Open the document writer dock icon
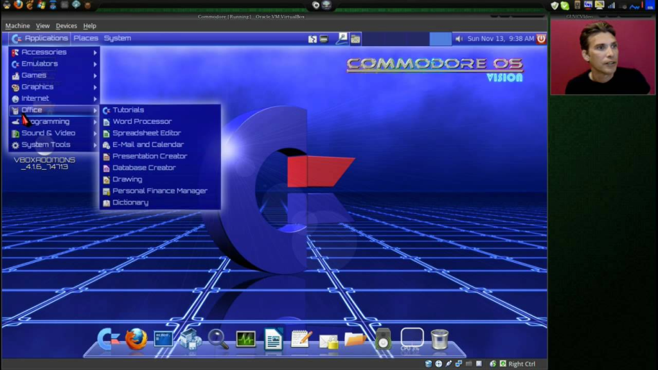This screenshot has height=370, width=658. pyautogui.click(x=273, y=339)
